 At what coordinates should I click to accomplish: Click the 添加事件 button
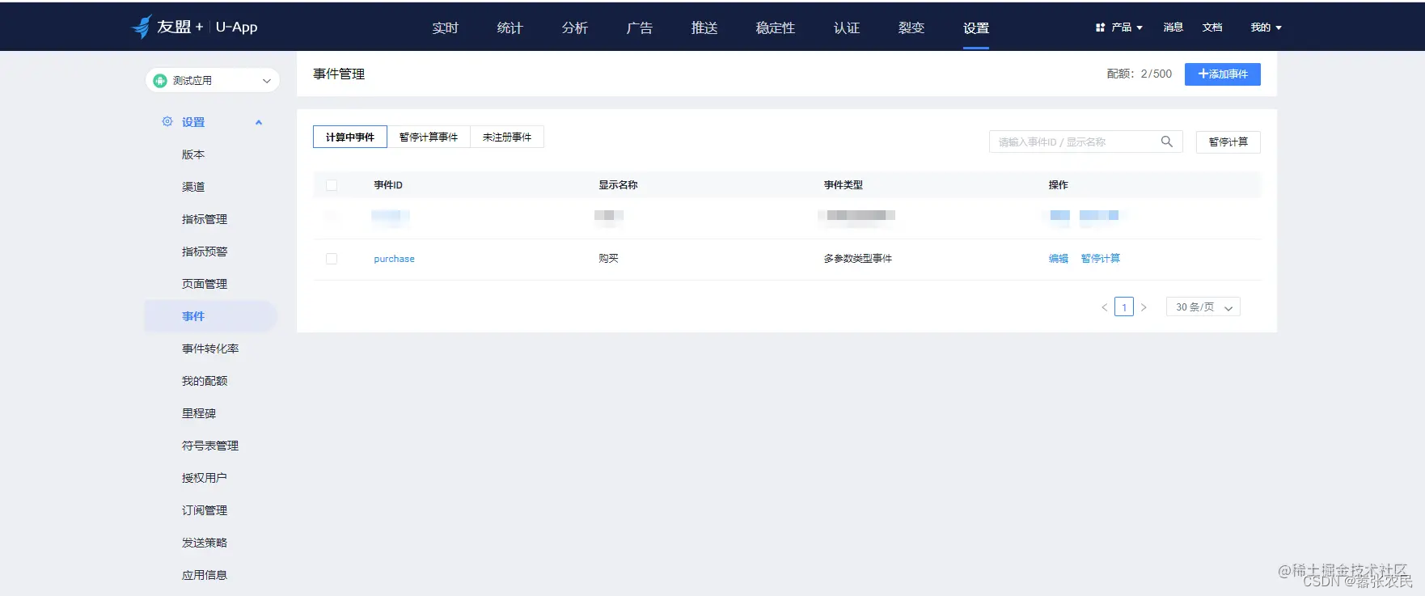point(1222,74)
